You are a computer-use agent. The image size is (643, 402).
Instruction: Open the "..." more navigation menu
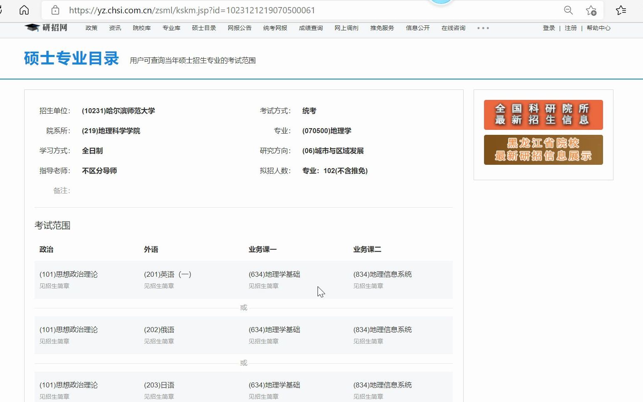(x=482, y=28)
